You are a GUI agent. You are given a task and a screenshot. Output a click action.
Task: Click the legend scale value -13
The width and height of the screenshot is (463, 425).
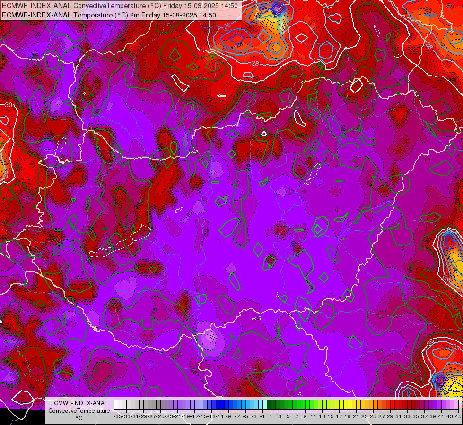pyautogui.click(x=212, y=416)
